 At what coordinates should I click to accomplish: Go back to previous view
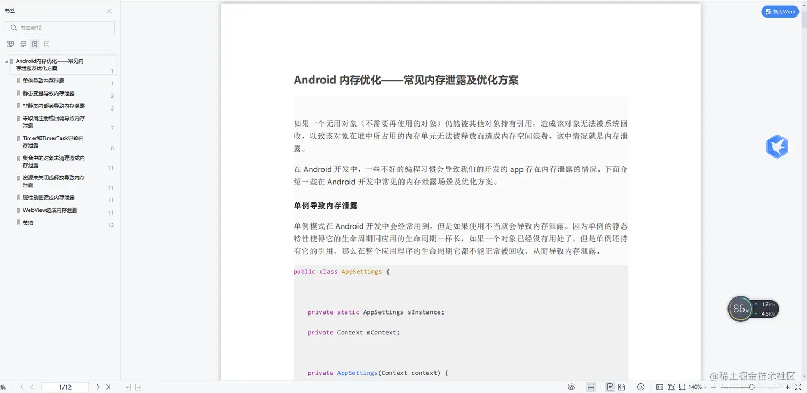click(x=128, y=387)
